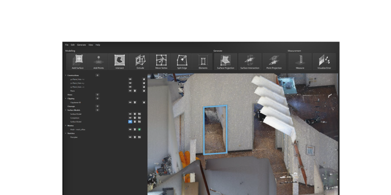Save the Completion surface model
This screenshot has height=195, width=391.
[x=139, y=118]
